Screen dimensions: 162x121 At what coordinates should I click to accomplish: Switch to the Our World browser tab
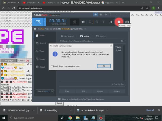pos(11,3)
